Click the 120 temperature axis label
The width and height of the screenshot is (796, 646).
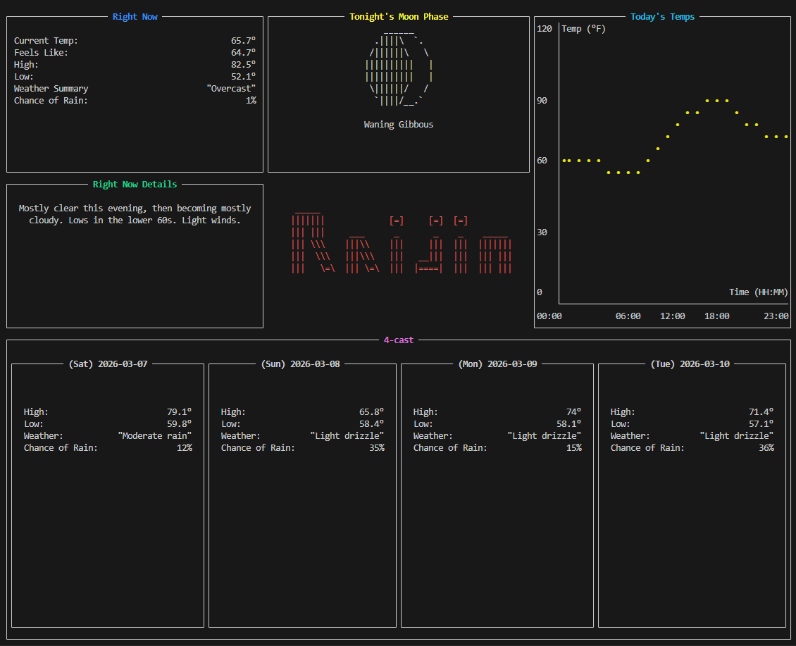click(x=545, y=29)
